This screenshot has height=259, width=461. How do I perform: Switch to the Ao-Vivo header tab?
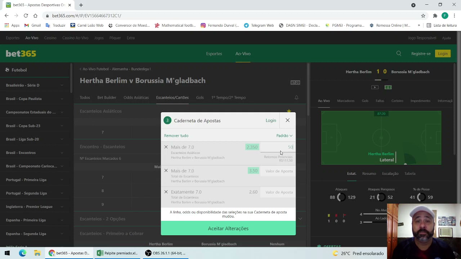pos(243,54)
